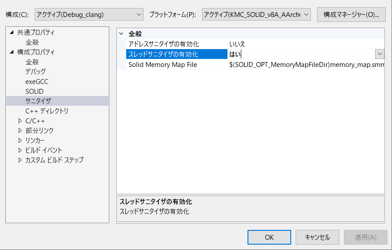Click the 構成マネージャー(O)... button

[x=351, y=15]
